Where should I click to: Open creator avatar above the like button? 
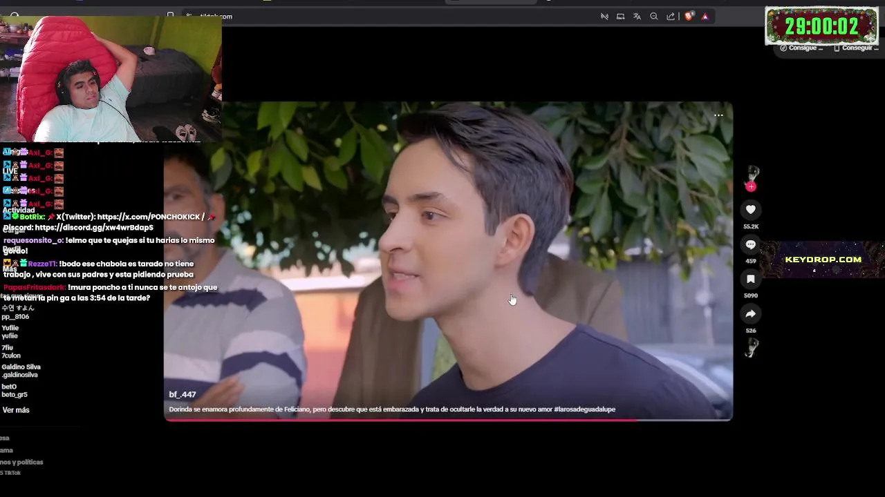[x=752, y=173]
